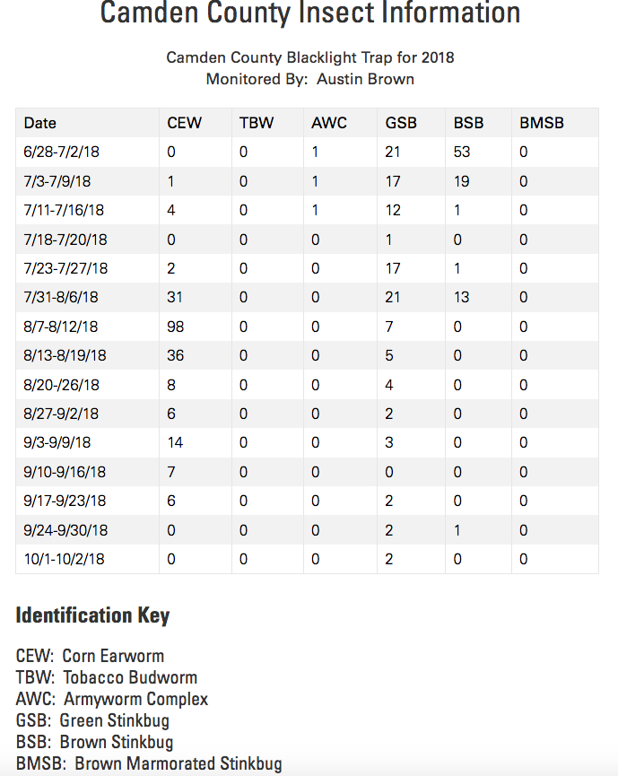Click the GSB column header
The width and height of the screenshot is (618, 776).
[x=401, y=123]
